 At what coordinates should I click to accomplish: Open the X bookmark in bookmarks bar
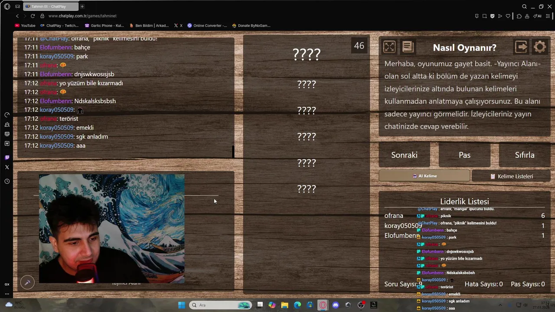click(x=178, y=26)
